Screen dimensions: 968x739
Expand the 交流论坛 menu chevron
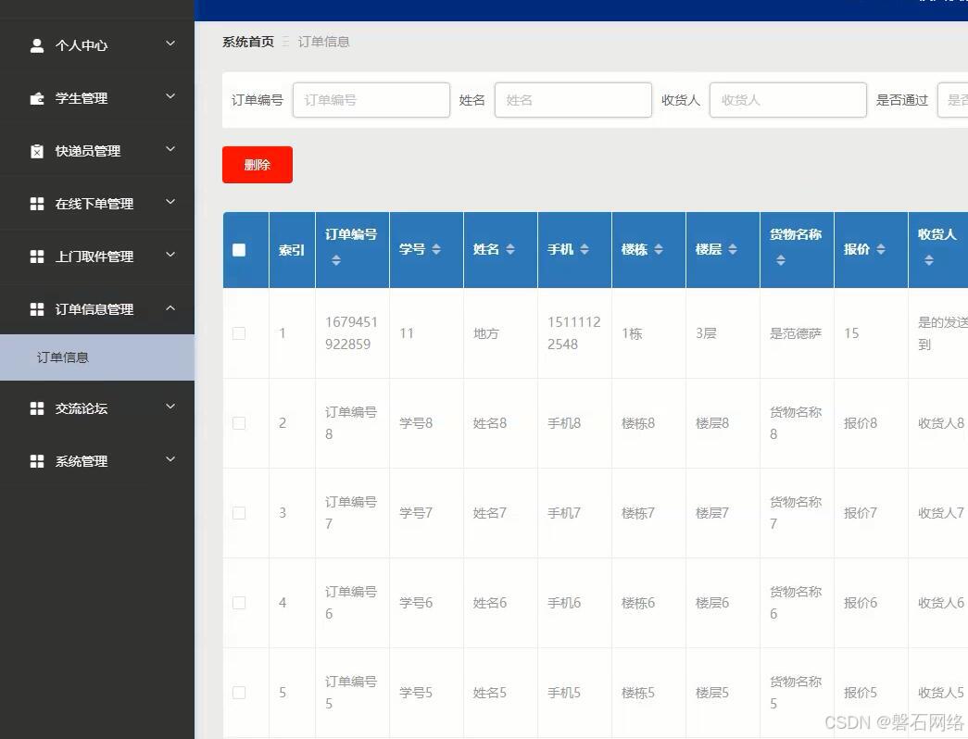pyautogui.click(x=170, y=407)
